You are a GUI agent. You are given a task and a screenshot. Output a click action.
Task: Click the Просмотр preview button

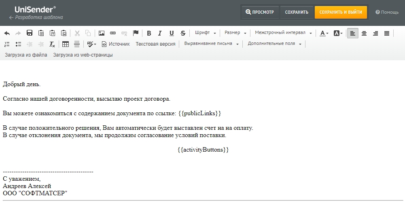tap(260, 12)
